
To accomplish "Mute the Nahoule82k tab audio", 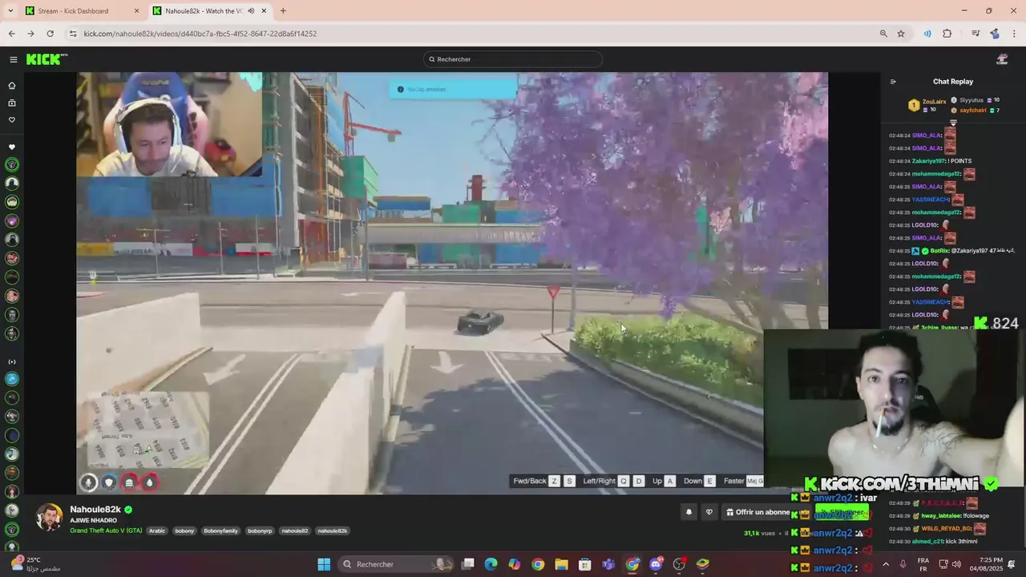I will coord(251,10).
